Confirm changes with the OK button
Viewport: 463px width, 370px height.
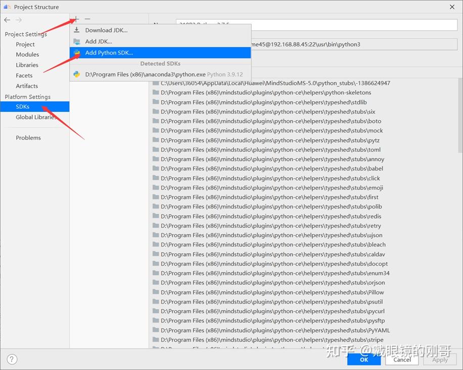point(363,360)
